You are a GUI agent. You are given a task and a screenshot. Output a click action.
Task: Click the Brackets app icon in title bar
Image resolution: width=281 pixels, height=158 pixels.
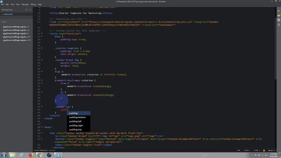pyautogui.click(x=1, y=1)
